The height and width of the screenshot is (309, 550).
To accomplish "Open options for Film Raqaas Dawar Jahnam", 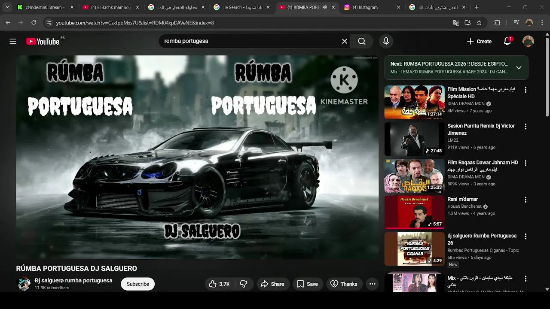I will coord(525,163).
